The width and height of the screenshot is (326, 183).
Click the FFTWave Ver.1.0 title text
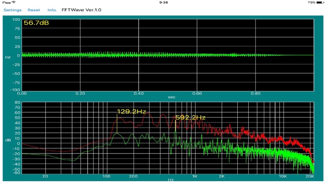point(82,10)
